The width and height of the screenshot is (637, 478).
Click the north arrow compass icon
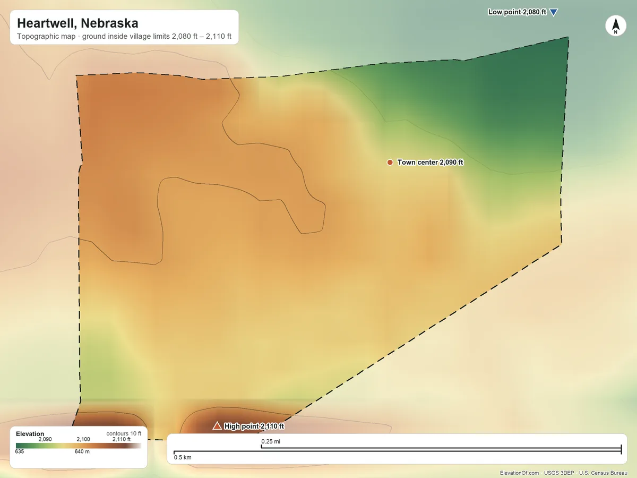point(616,25)
